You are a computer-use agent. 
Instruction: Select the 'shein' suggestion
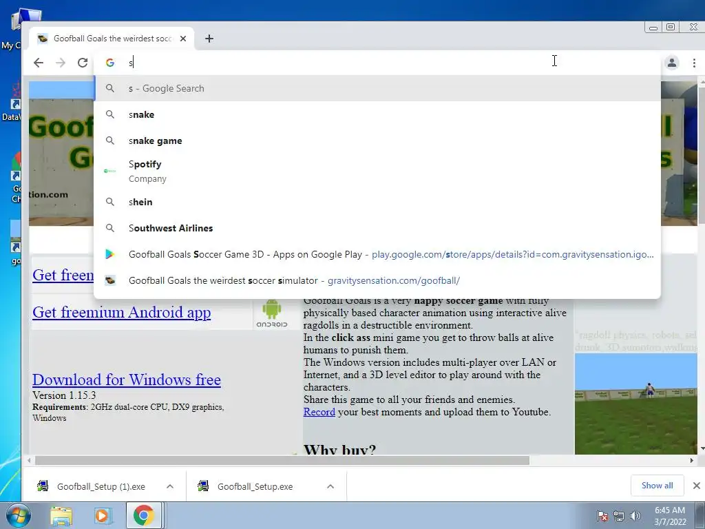click(377, 202)
